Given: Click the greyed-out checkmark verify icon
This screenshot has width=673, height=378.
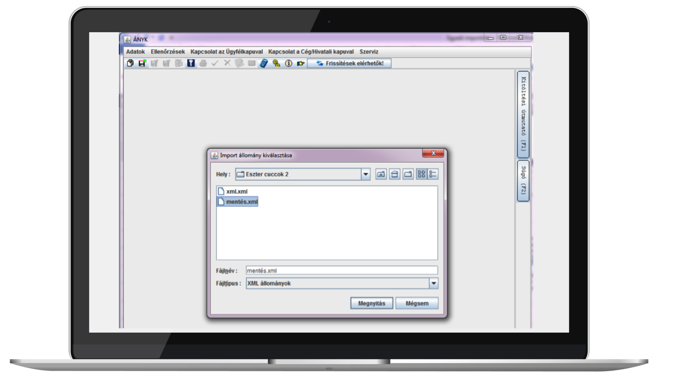Looking at the screenshot, I should click(215, 63).
